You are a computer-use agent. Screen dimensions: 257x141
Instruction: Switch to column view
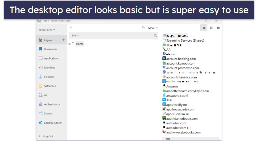click(218, 28)
